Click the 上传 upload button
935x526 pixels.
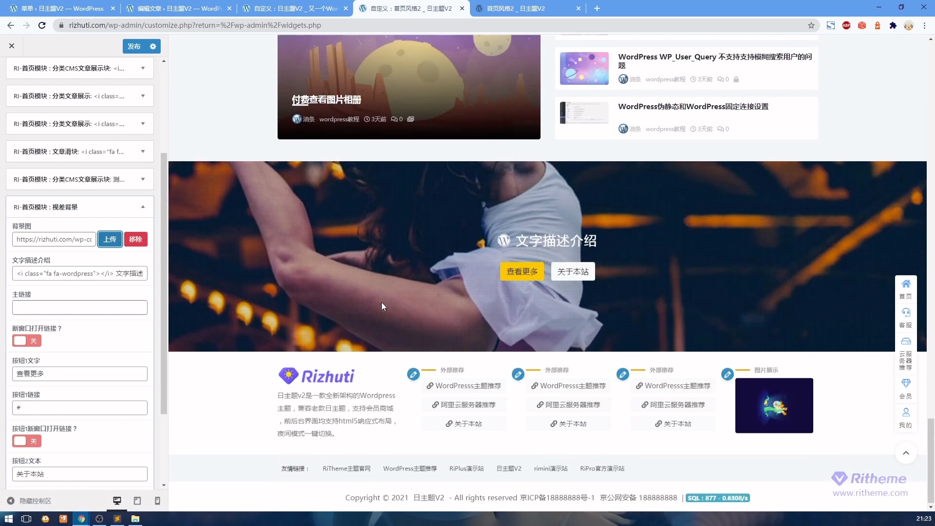(110, 239)
